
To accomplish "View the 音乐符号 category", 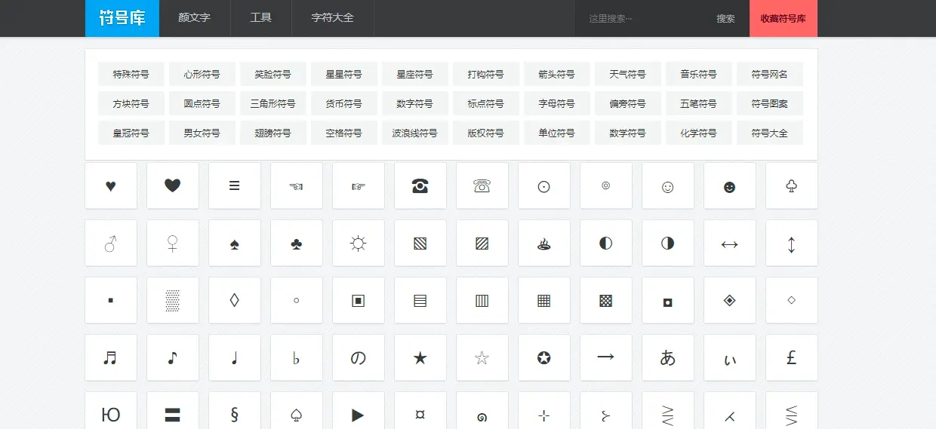I will (x=699, y=74).
